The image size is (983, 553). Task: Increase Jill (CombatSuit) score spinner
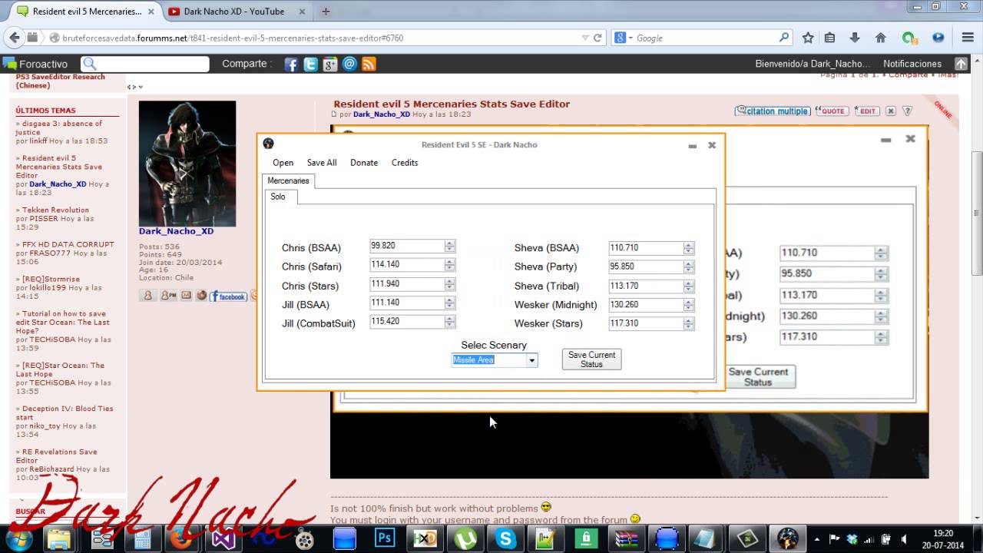point(449,319)
